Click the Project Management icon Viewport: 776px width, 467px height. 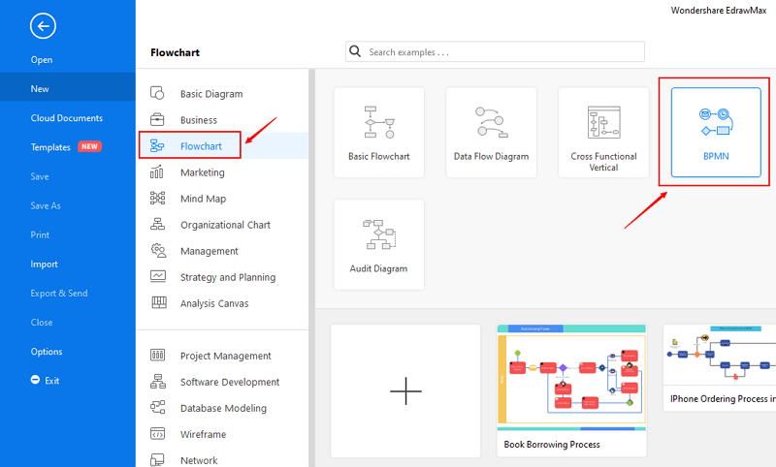157,355
